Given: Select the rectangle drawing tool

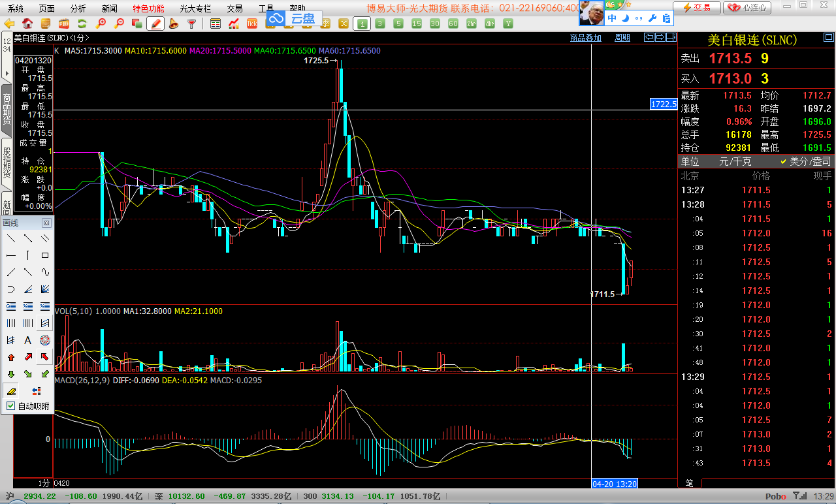Looking at the screenshot, I should [x=45, y=255].
